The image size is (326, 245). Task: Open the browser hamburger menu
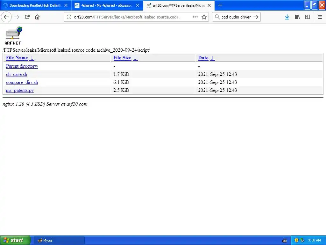320,17
